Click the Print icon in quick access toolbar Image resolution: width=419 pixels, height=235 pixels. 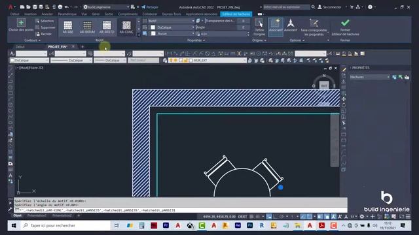60,7
